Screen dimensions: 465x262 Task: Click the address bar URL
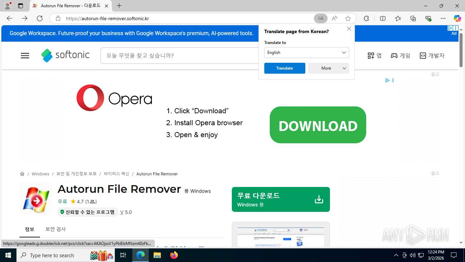tap(107, 18)
